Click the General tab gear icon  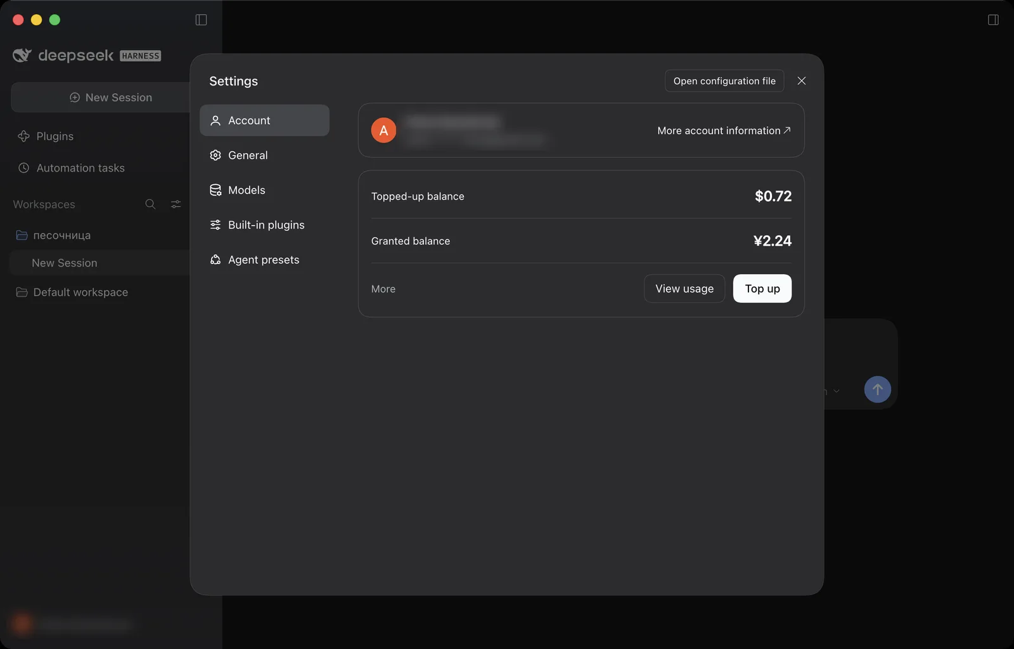click(x=215, y=155)
